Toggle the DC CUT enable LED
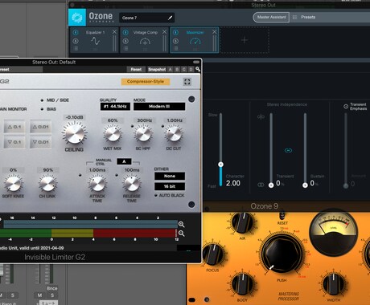Viewport: 370px width, 305px height. [162, 126]
